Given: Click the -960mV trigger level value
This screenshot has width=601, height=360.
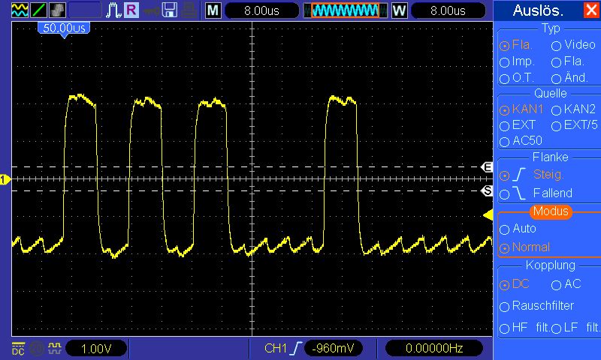Looking at the screenshot, I should coord(333,349).
